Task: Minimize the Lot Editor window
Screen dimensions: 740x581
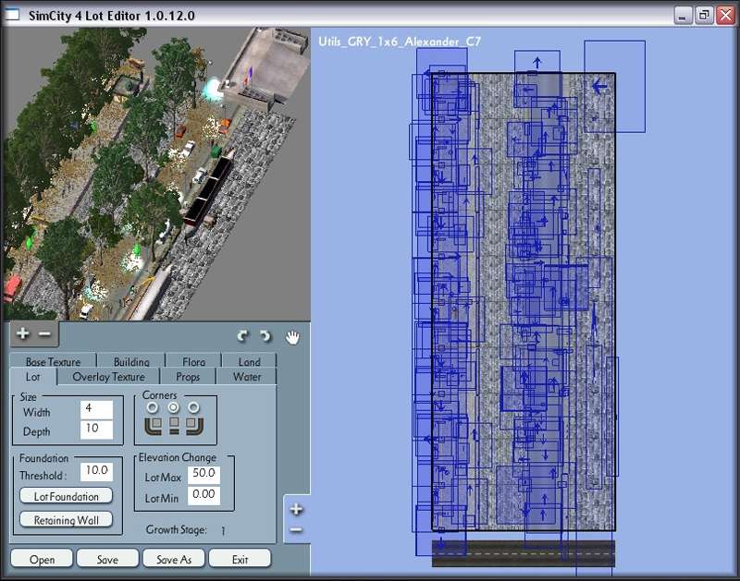Action: click(683, 16)
